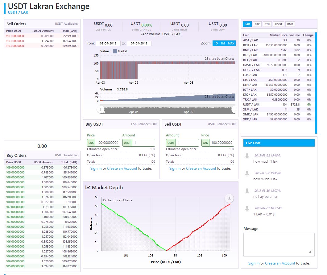327x275 pixels.
Task: Open the XMR / LAK market row
Action: 278,114
